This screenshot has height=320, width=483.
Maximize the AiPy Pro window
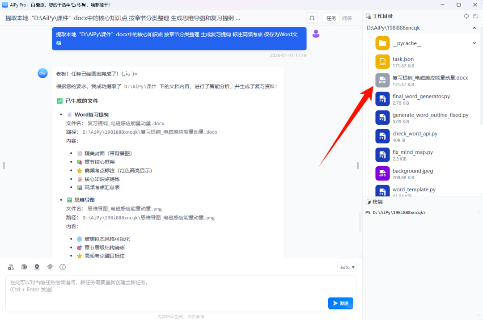[x=458, y=4]
